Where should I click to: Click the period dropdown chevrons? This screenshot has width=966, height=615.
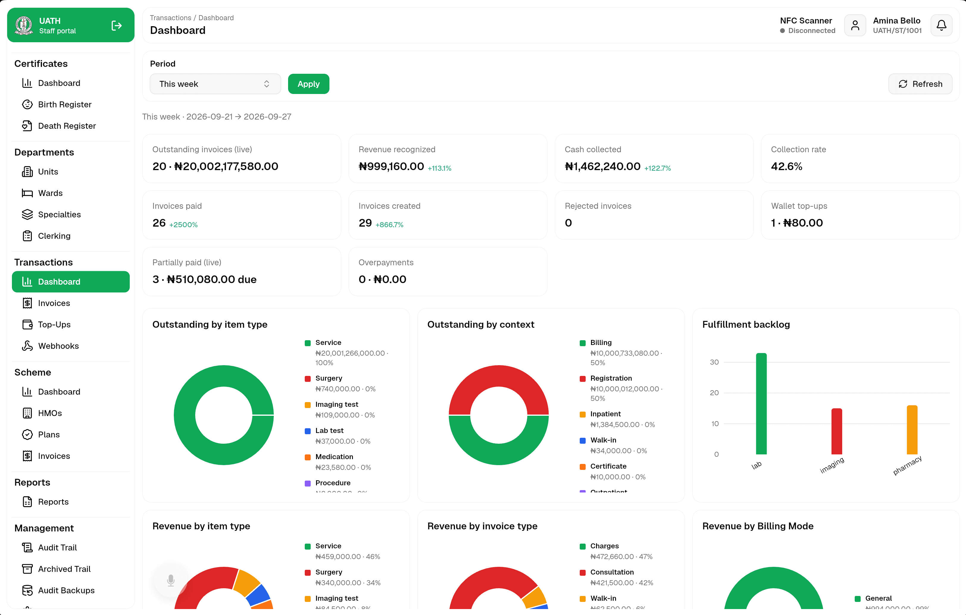click(266, 84)
